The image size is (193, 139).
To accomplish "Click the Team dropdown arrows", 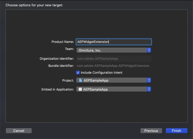I will [x=149, y=50].
